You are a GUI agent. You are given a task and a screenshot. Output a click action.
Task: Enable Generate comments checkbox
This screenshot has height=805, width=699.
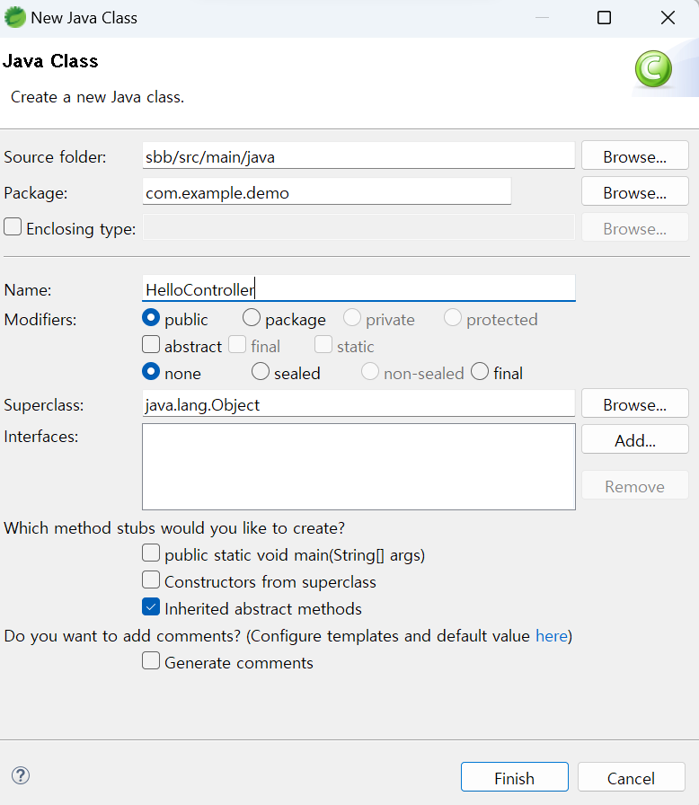pyautogui.click(x=151, y=661)
